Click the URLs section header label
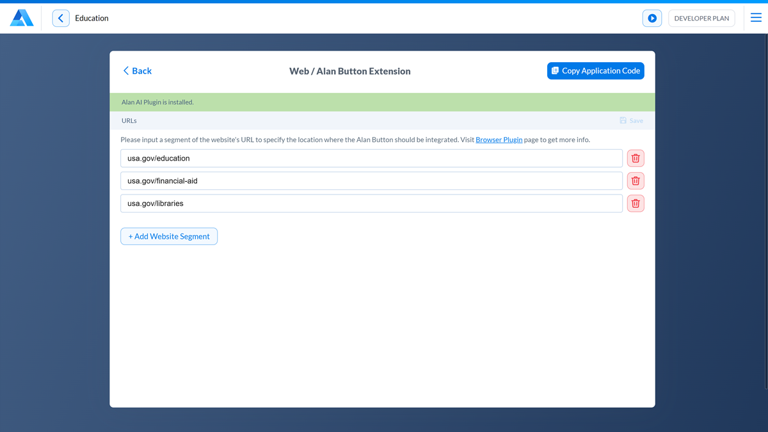Viewport: 768px width, 432px height. point(129,120)
